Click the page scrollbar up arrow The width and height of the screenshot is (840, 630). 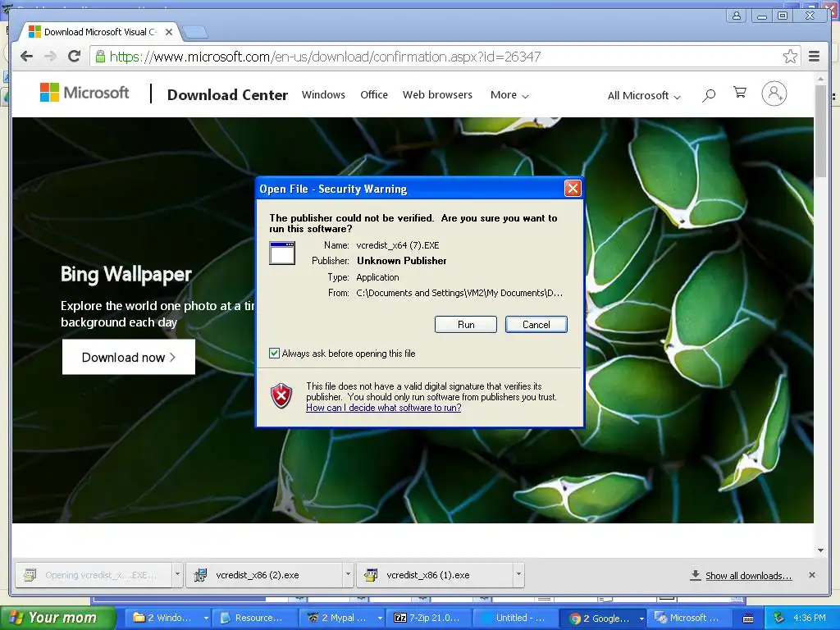[820, 80]
